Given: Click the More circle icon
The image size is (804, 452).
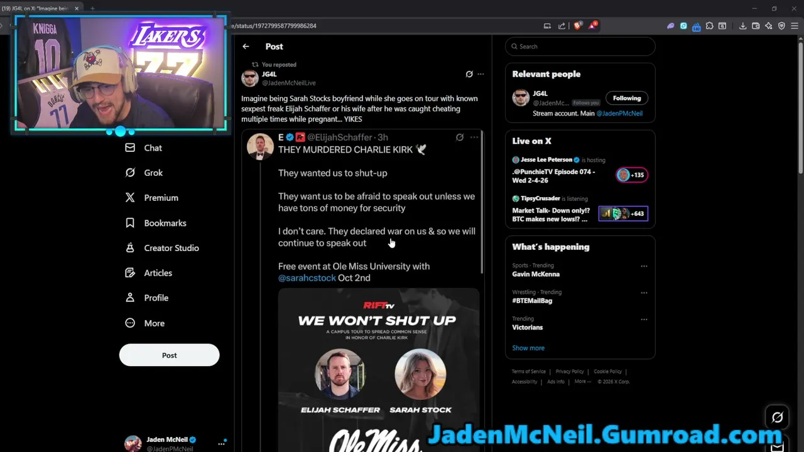Looking at the screenshot, I should (130, 323).
